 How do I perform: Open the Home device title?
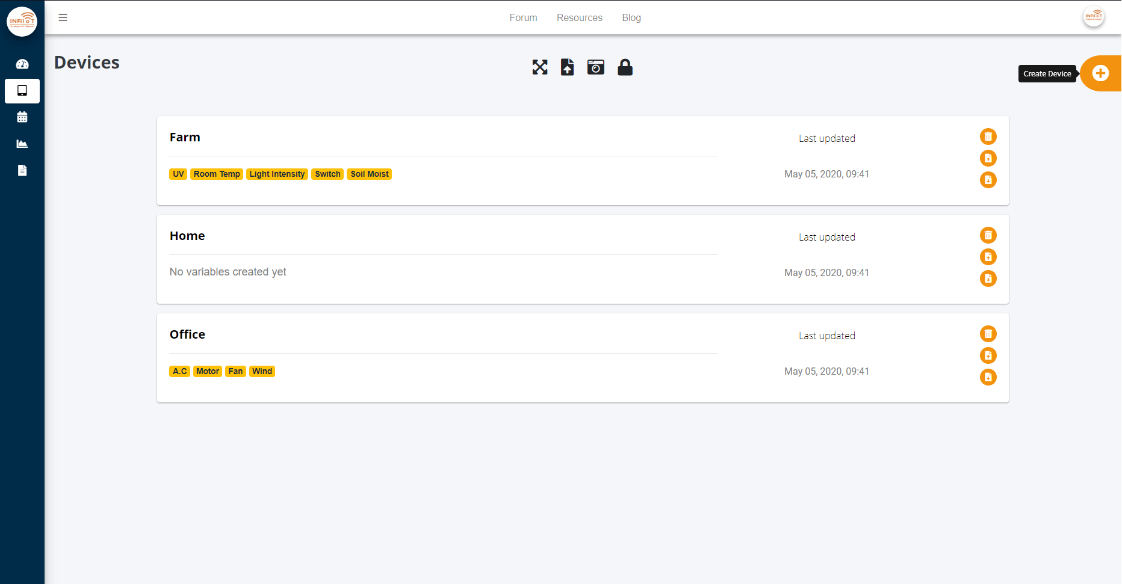pyautogui.click(x=187, y=236)
